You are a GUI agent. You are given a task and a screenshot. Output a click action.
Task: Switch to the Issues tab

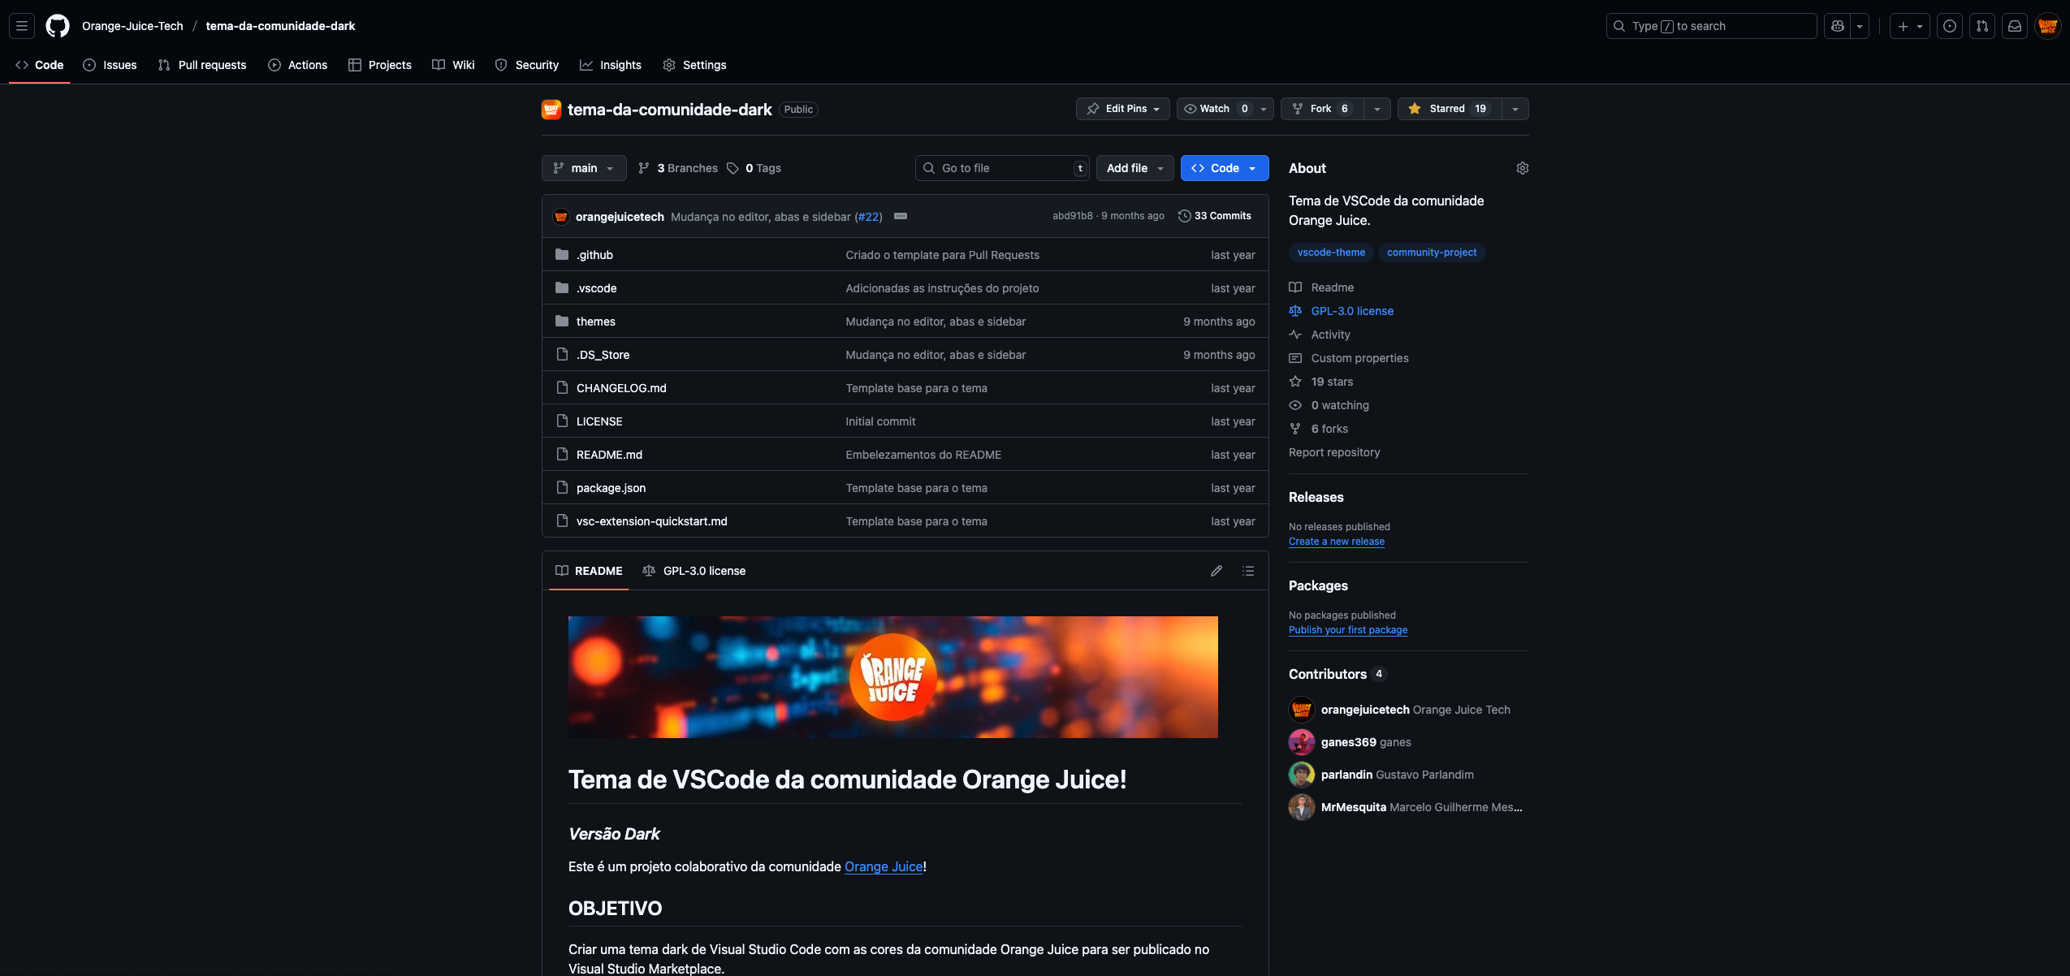[x=110, y=65]
